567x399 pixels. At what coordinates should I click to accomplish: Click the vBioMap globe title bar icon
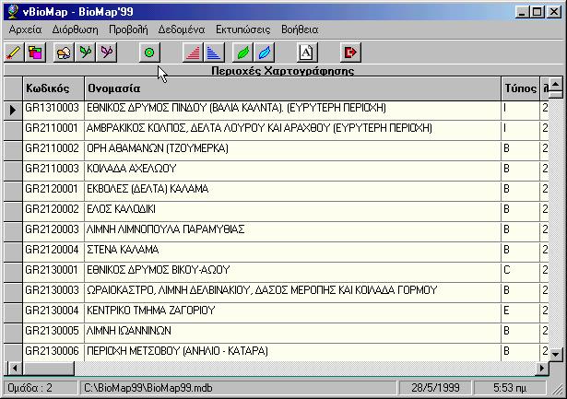coord(13,12)
